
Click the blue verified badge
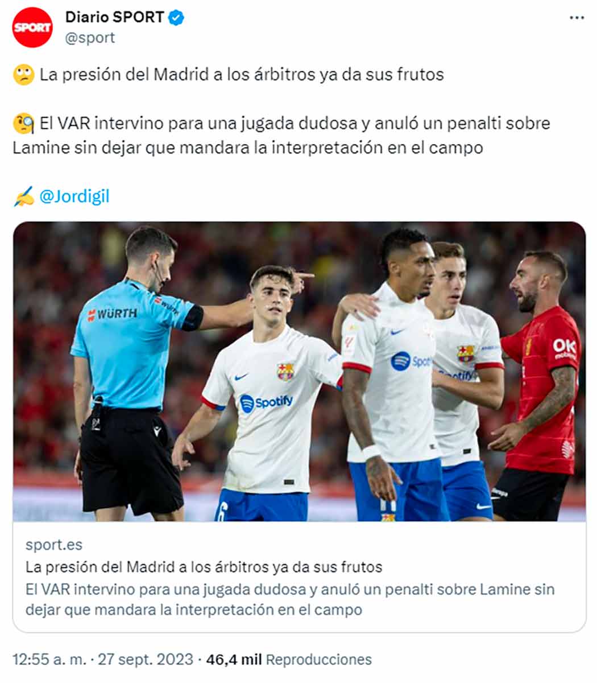[x=176, y=18]
